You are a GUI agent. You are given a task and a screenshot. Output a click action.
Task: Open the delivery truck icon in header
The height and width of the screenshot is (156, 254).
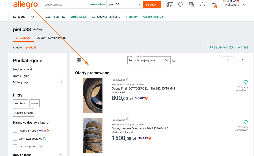point(169,5)
